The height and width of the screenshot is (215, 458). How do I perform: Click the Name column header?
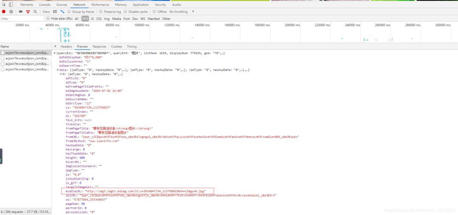tap(26, 46)
